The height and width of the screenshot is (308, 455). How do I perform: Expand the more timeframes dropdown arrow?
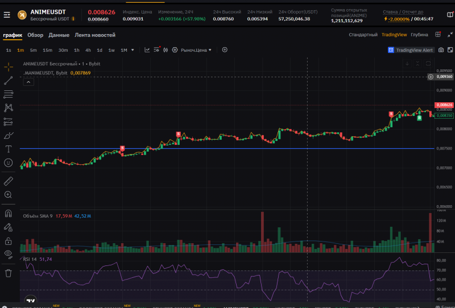[133, 50]
